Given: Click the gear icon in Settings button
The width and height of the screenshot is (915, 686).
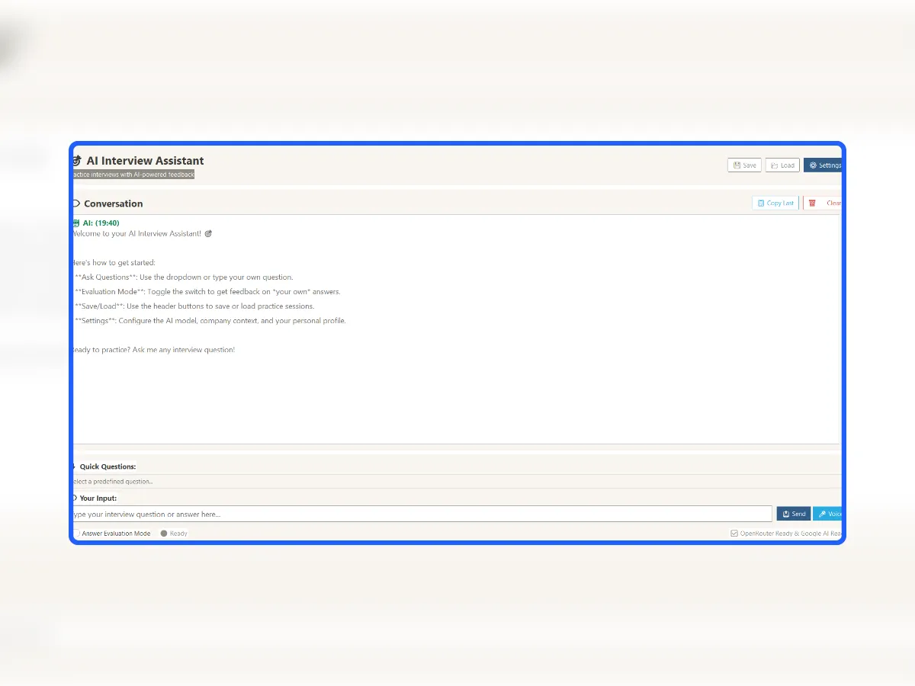Looking at the screenshot, I should click(813, 165).
